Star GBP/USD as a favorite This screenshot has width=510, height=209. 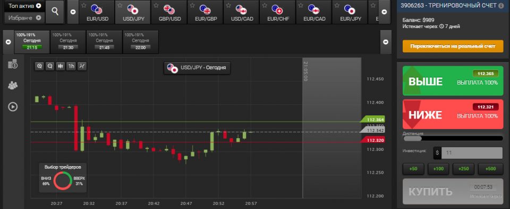[156, 5]
